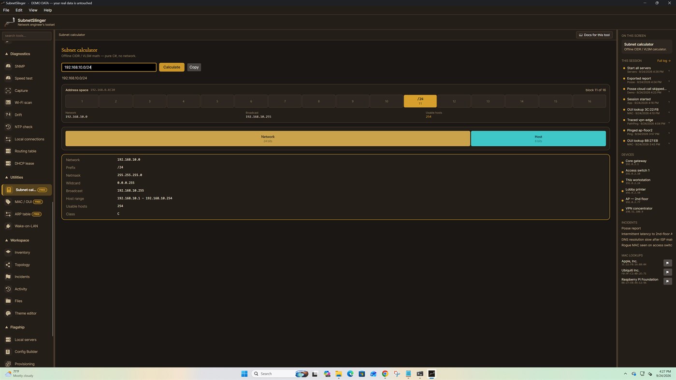This screenshot has height=380, width=676.
Task: Collapse the Workspace section
Action: (17, 240)
